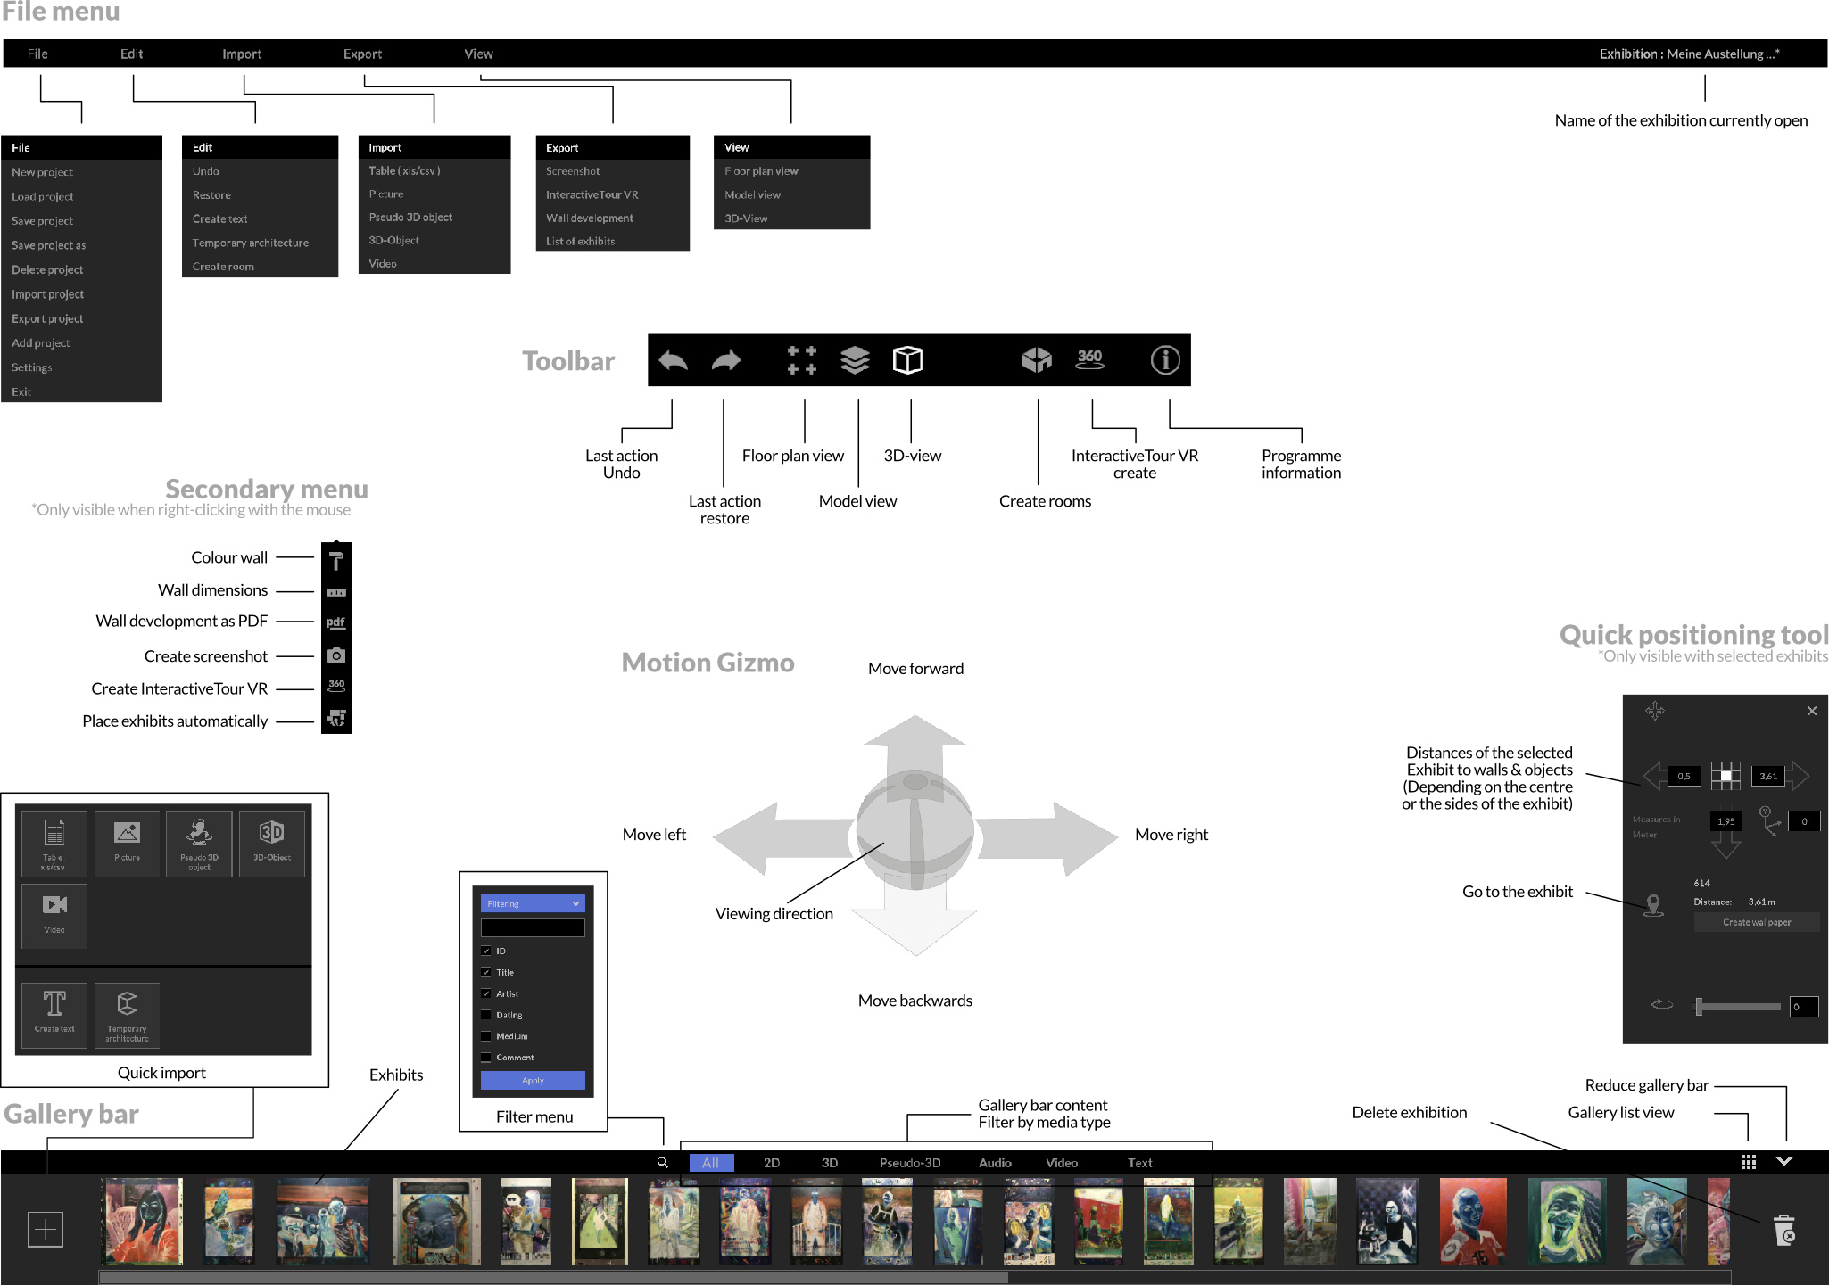The height and width of the screenshot is (1285, 1829).
Task: Filter gallery by Pseudo-3D tab
Action: pos(910,1163)
